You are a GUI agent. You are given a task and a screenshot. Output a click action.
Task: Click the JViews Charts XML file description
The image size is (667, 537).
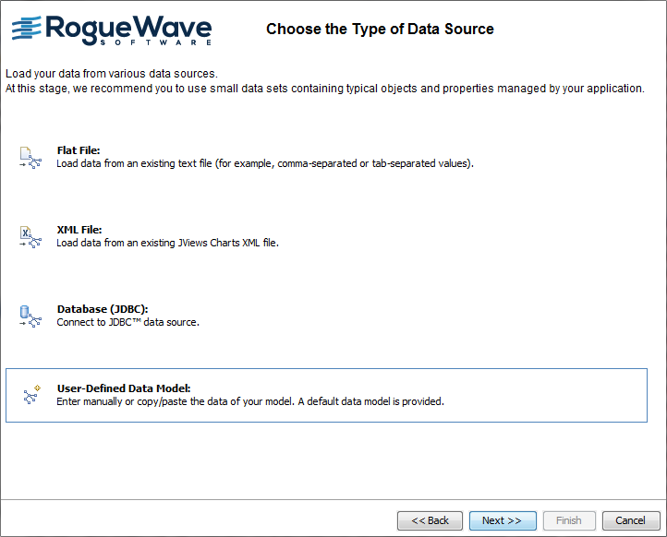(167, 243)
